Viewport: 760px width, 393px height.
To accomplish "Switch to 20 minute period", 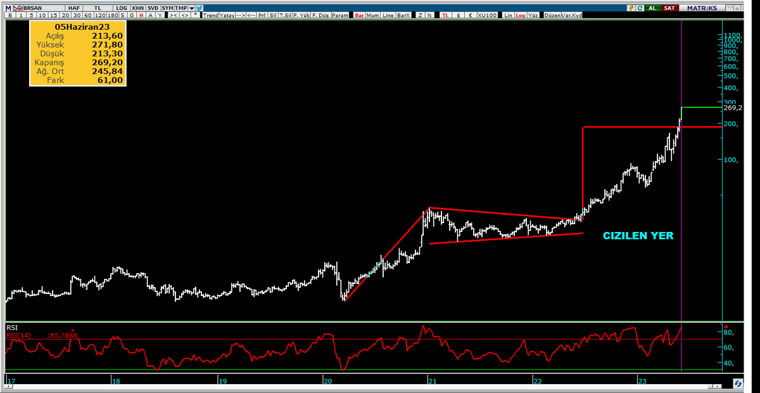I will click(x=65, y=15).
